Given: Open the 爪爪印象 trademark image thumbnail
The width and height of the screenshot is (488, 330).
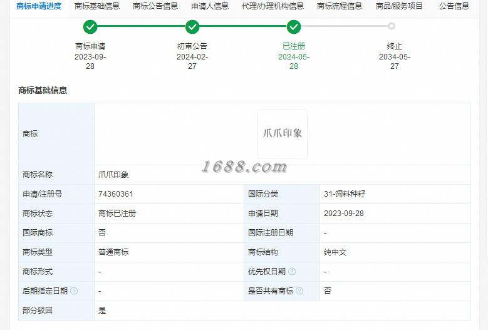Looking at the screenshot, I should tap(283, 134).
